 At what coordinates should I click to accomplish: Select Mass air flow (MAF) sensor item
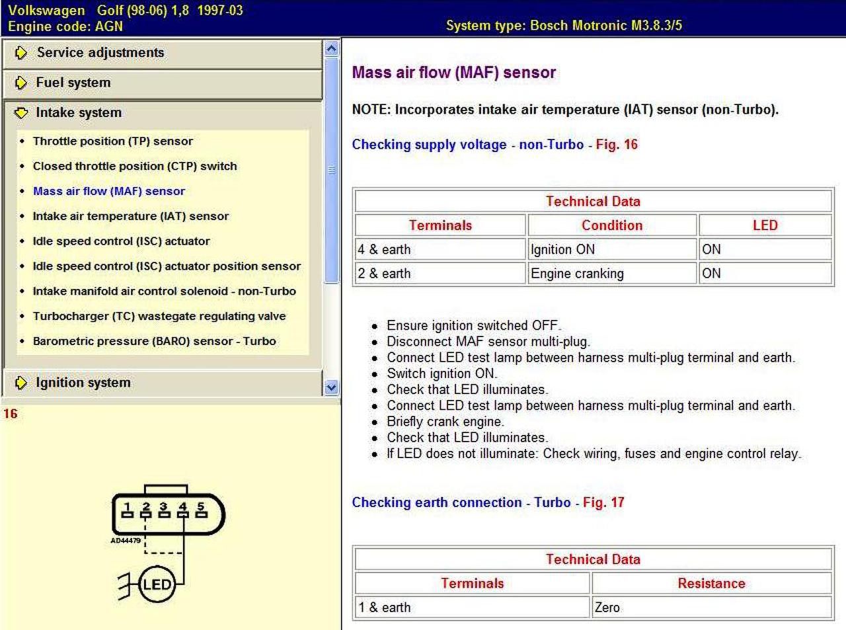click(109, 192)
